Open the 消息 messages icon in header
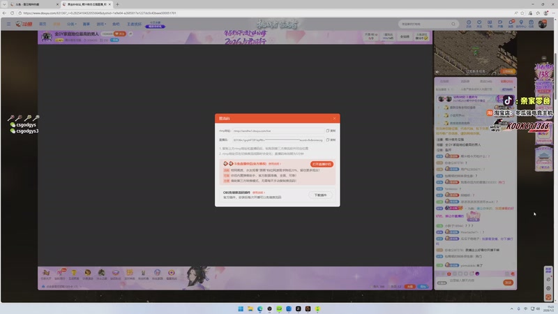This screenshot has height=314, width=558. click(x=511, y=24)
